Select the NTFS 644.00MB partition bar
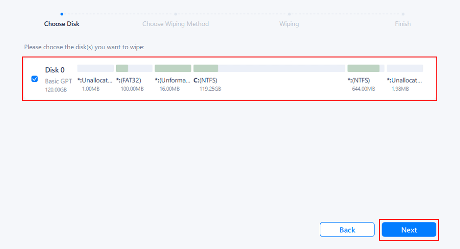 [x=366, y=68]
